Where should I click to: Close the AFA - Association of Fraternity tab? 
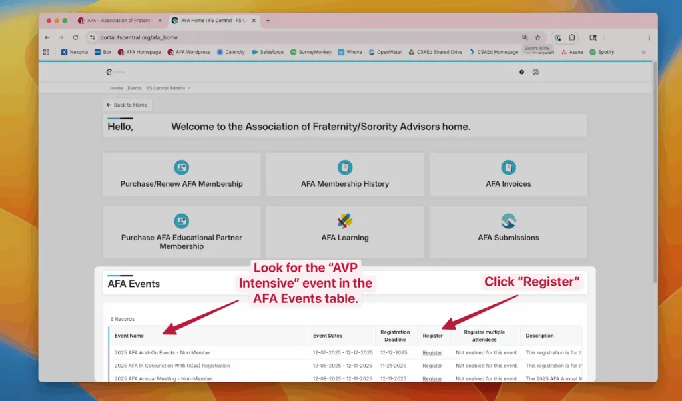click(x=160, y=21)
